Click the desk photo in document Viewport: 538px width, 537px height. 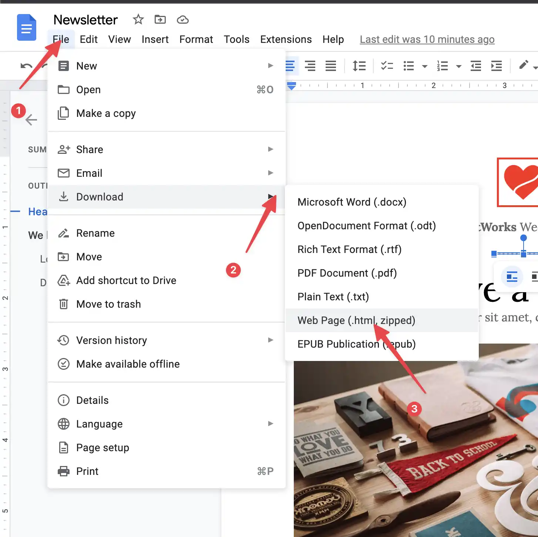tap(416, 440)
